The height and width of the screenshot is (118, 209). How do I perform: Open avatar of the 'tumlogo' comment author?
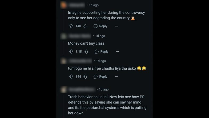tap(63, 61)
